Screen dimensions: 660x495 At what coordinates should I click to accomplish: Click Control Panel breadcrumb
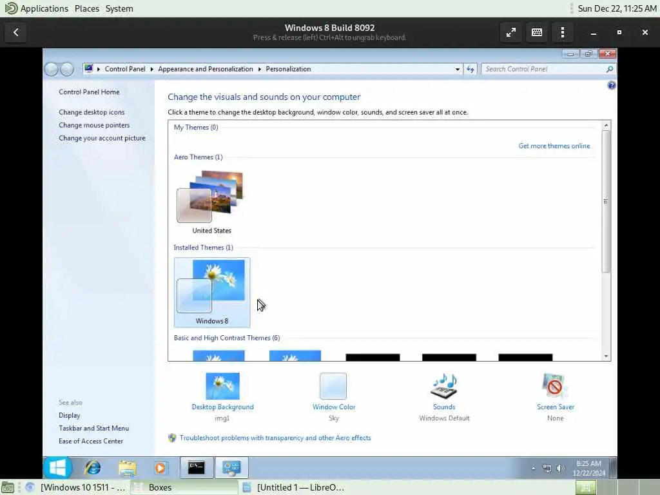(x=125, y=69)
